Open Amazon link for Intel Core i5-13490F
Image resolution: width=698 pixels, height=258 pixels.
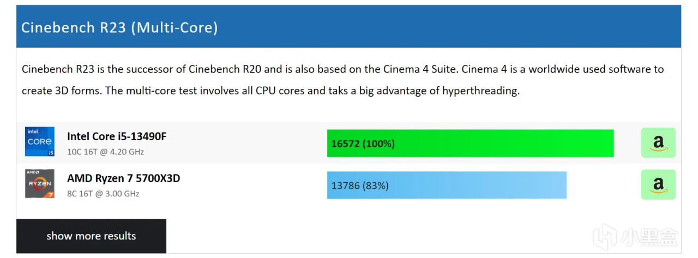pyautogui.click(x=658, y=143)
